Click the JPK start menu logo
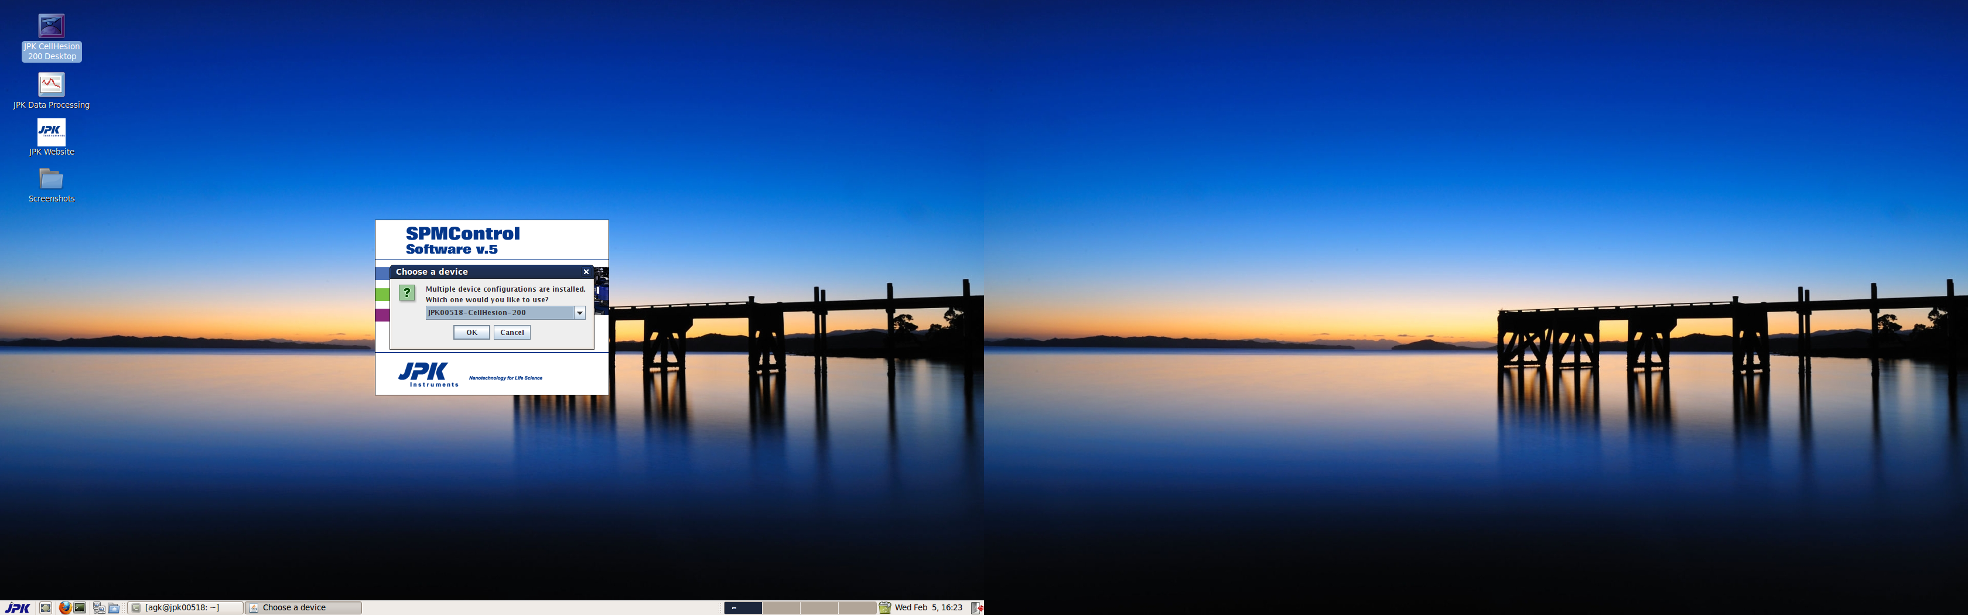The image size is (1968, 615). click(18, 608)
